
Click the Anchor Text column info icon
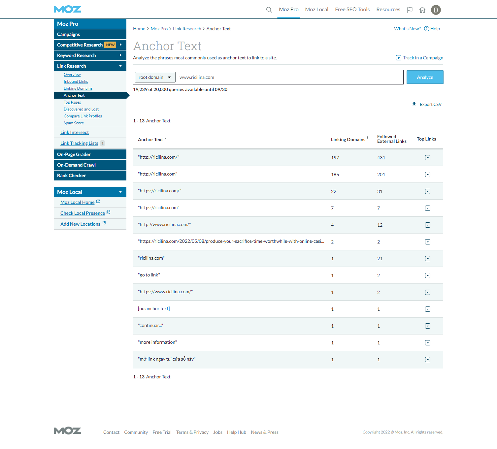(165, 137)
